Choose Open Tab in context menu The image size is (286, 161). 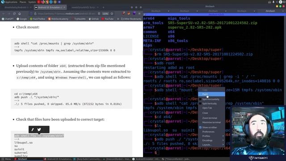pyautogui.click(x=211, y=108)
